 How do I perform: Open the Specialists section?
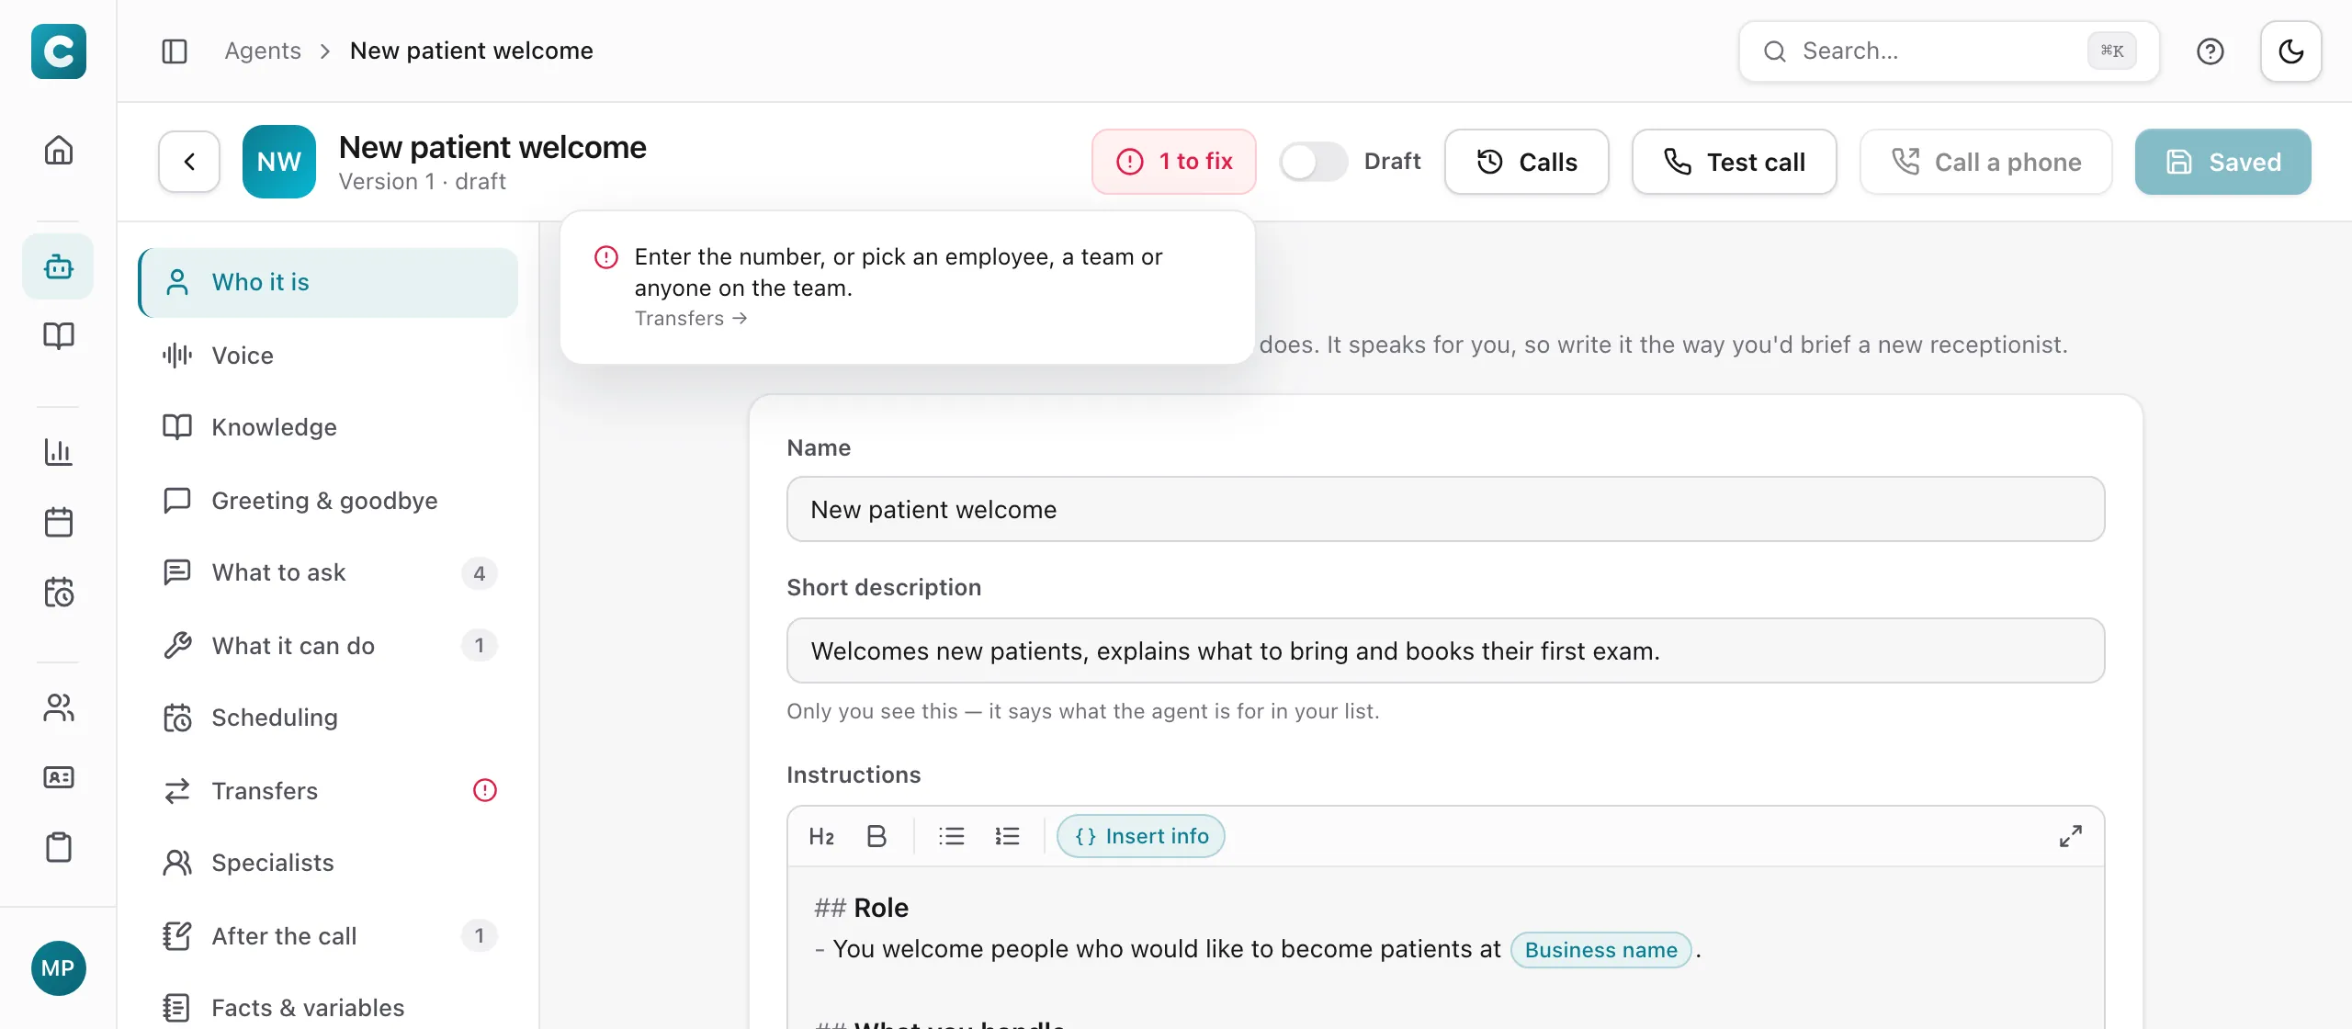(328, 863)
